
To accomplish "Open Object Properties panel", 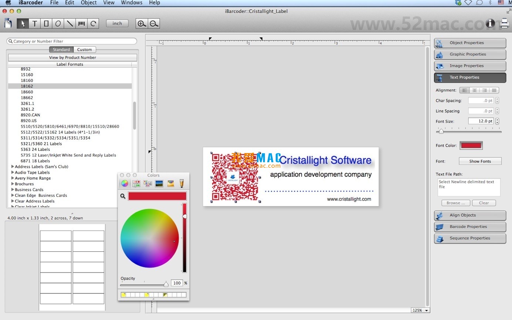I will tap(470, 43).
